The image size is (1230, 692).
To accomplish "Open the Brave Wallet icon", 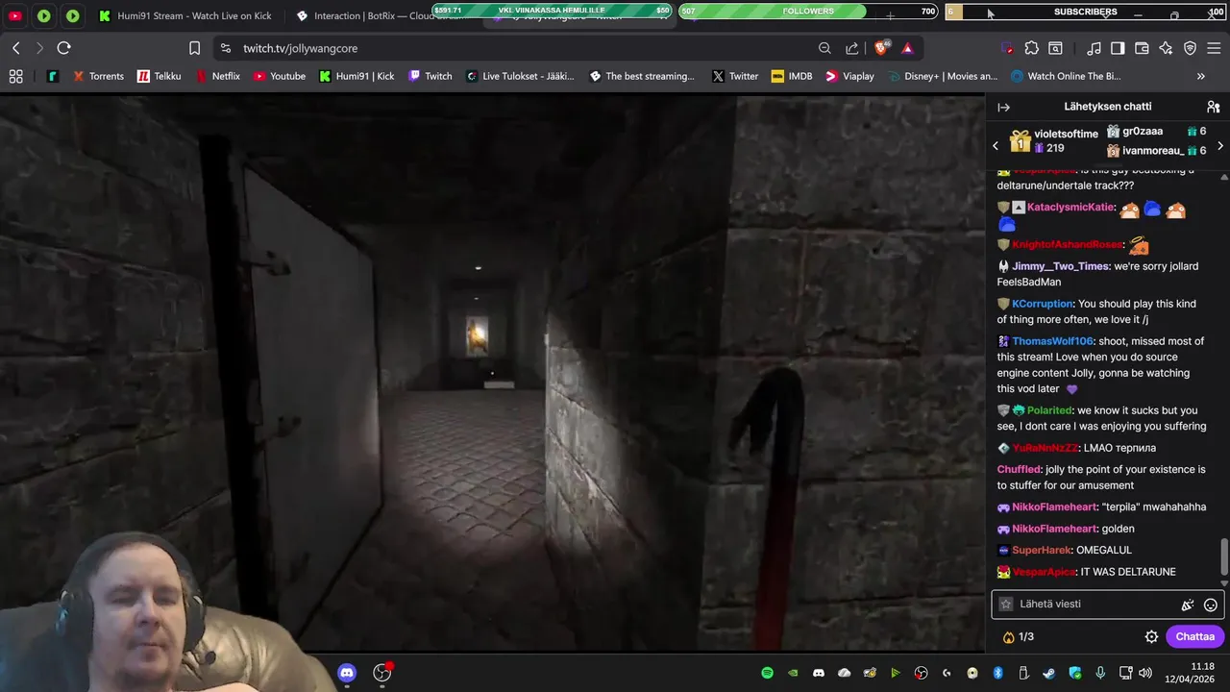I will tap(1142, 48).
